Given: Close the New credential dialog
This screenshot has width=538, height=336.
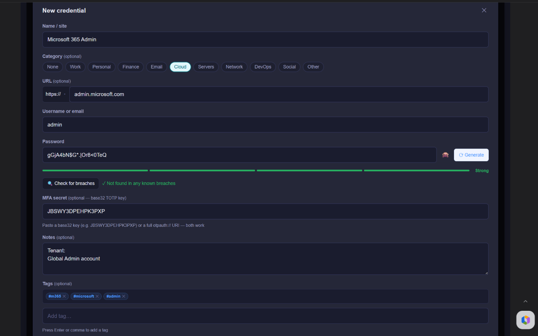Looking at the screenshot, I should point(484,10).
